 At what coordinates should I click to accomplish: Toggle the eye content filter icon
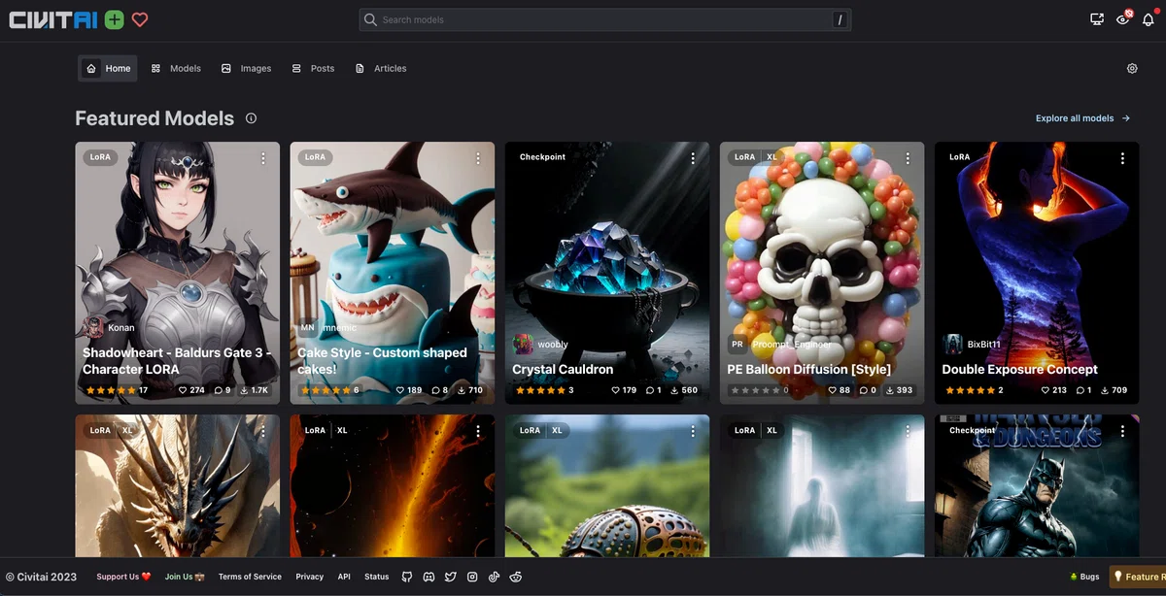[1122, 19]
